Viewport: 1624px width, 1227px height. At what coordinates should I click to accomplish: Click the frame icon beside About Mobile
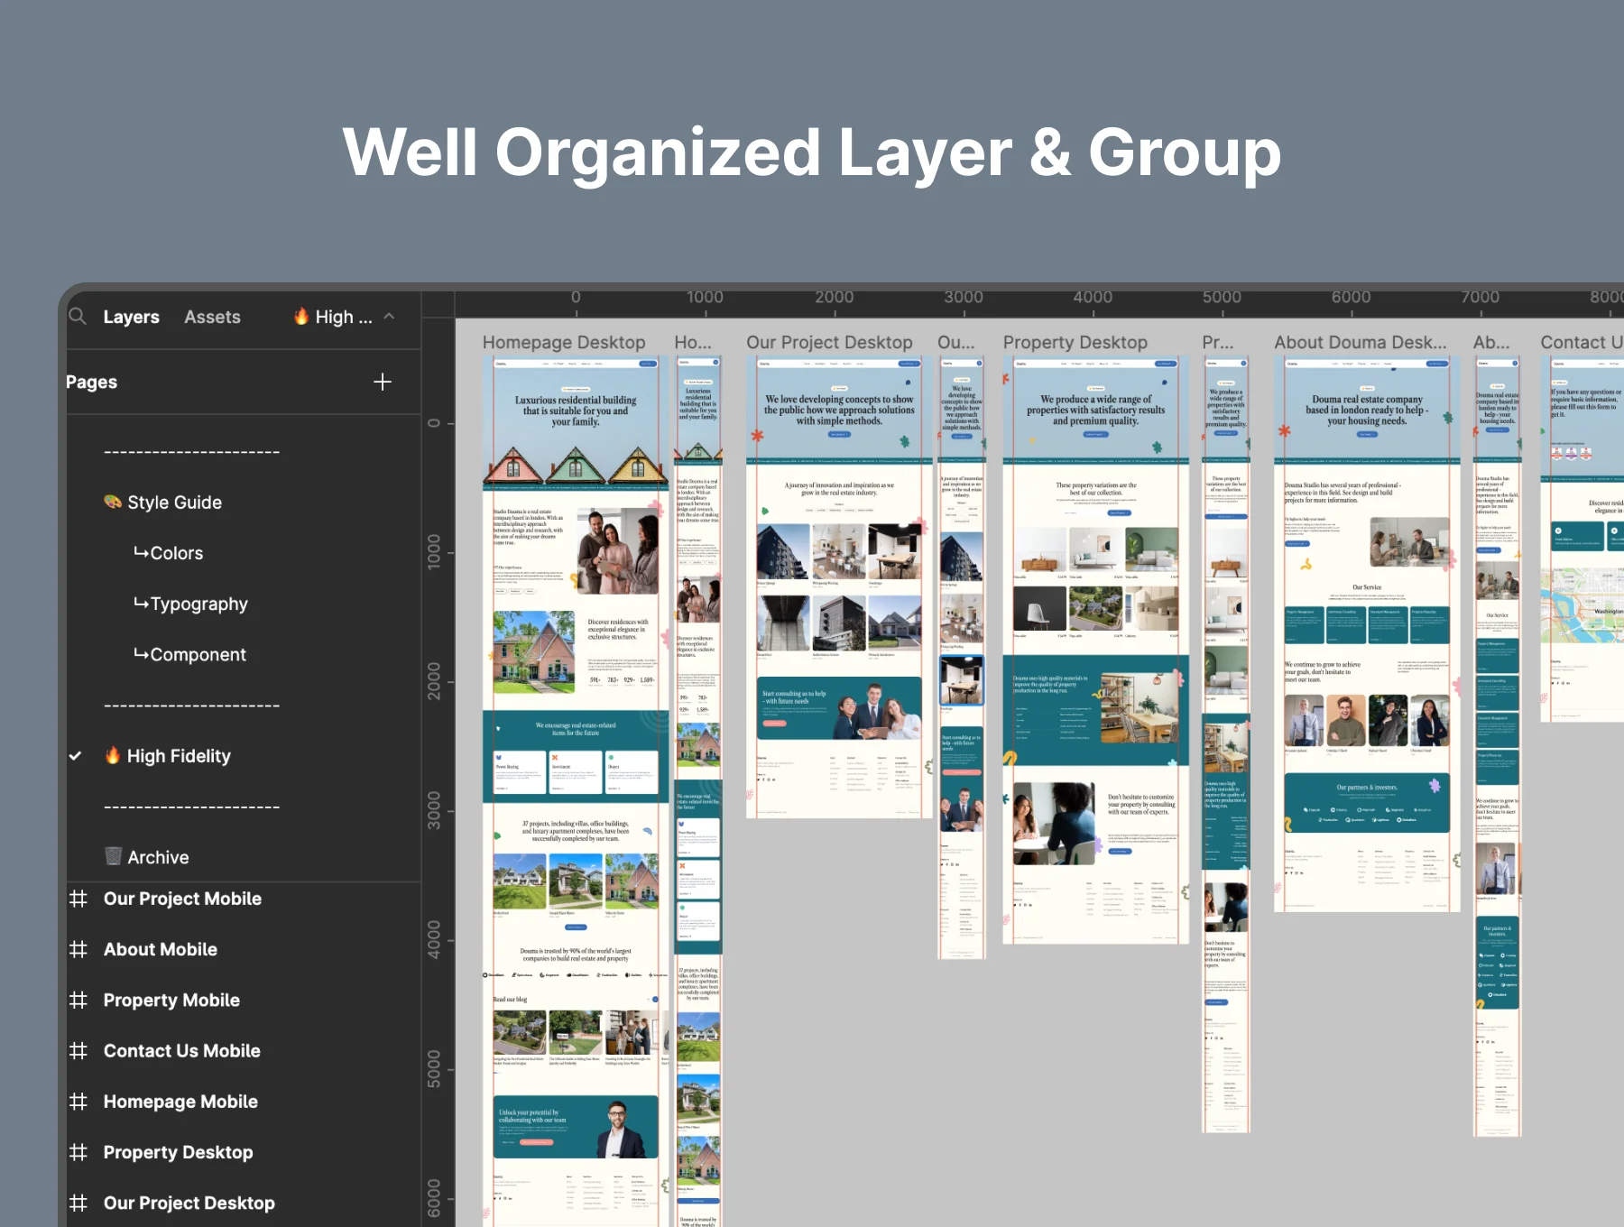click(78, 949)
